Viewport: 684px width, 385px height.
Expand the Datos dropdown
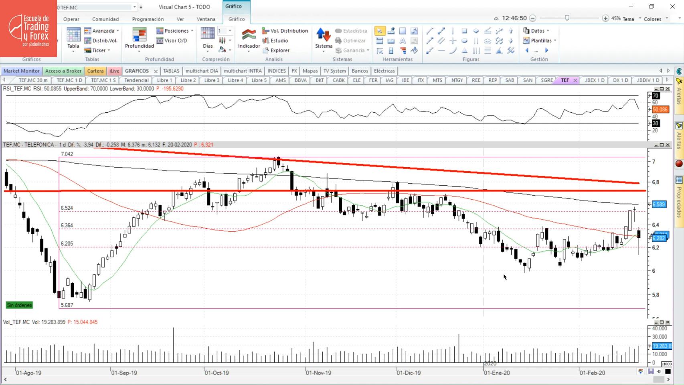point(548,31)
